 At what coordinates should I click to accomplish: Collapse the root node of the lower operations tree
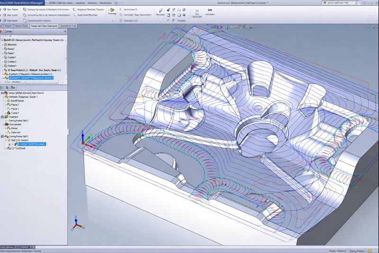tap(3, 94)
